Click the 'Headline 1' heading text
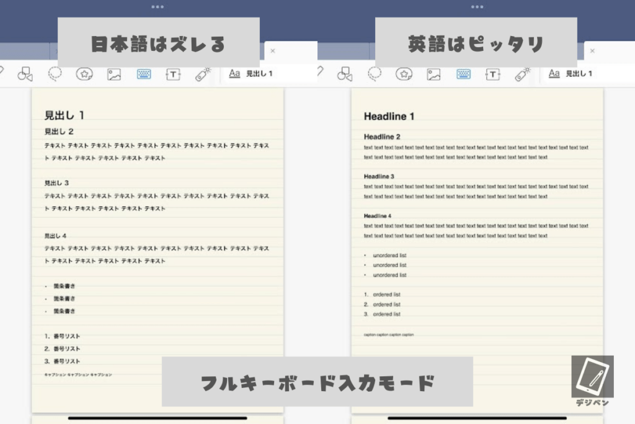Viewport: 635px width, 424px height. [x=389, y=117]
